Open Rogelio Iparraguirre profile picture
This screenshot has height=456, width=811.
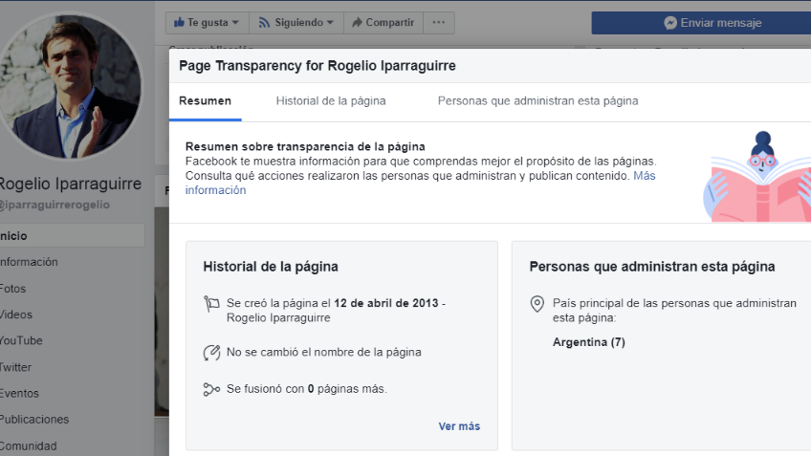pos(70,85)
